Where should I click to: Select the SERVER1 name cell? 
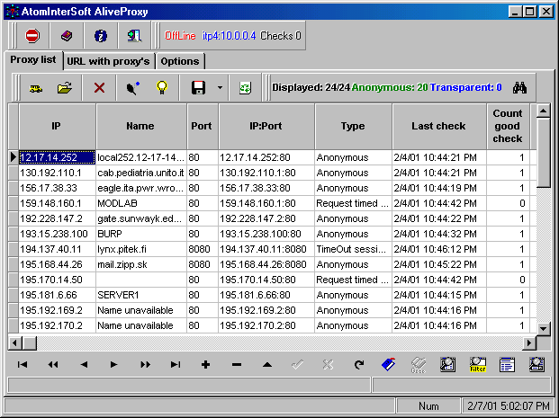pyautogui.click(x=140, y=295)
